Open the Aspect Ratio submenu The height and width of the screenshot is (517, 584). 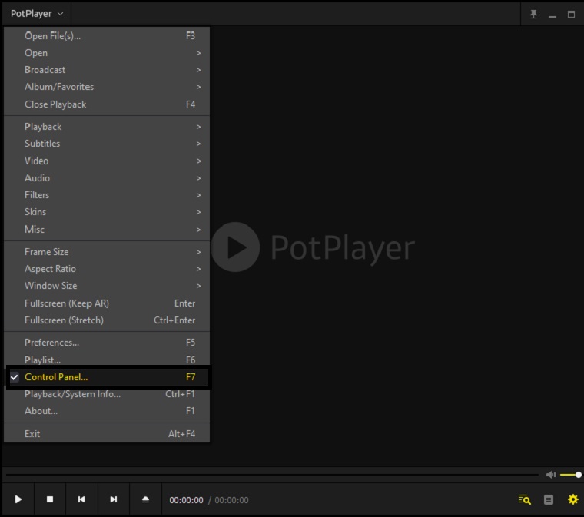pyautogui.click(x=107, y=269)
